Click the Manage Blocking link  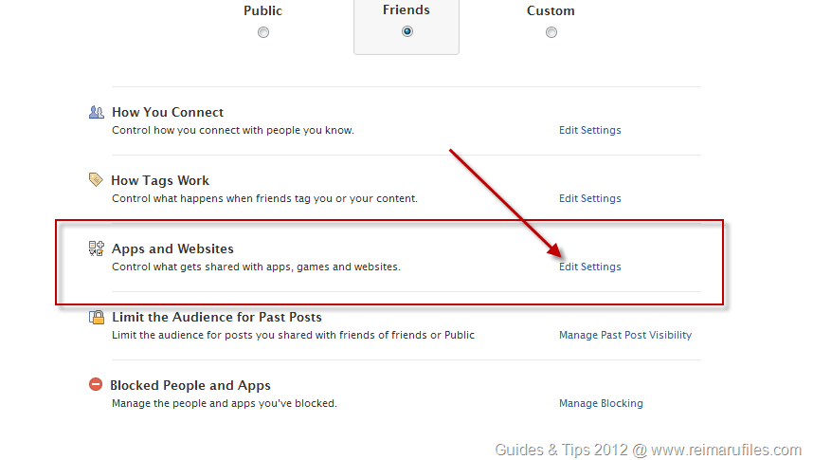601,404
